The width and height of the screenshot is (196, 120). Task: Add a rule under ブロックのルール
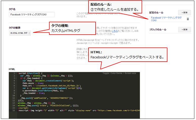point(185,30)
